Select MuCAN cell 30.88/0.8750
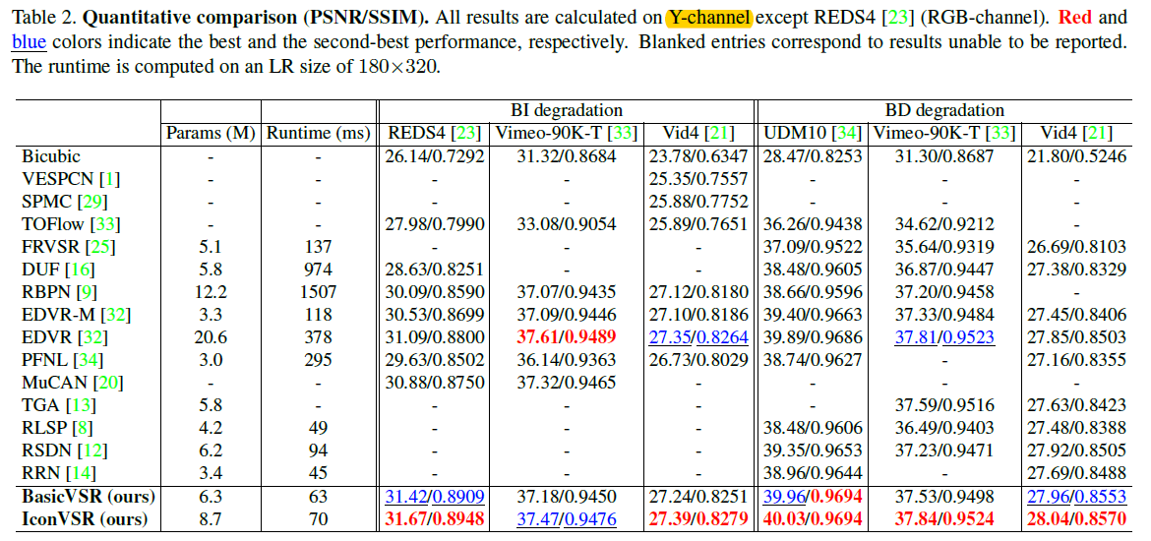Screen dimensions: 1151x541 coord(435,383)
